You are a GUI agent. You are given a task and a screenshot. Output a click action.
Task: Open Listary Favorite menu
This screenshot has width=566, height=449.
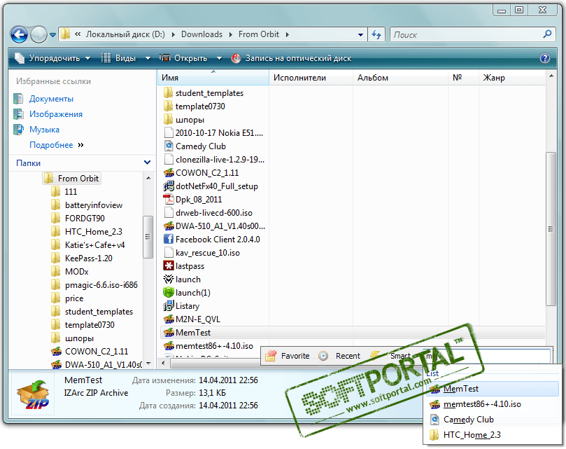288,356
